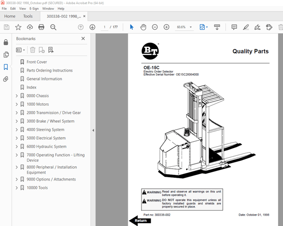Collapse navigation pane with side arrow
Viewport: 283px width, 226px height.
93,130
